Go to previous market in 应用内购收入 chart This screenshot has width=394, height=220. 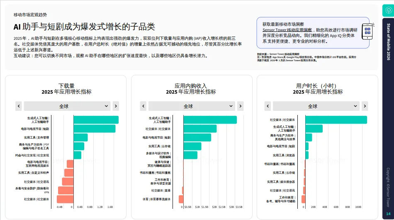tap(143, 106)
